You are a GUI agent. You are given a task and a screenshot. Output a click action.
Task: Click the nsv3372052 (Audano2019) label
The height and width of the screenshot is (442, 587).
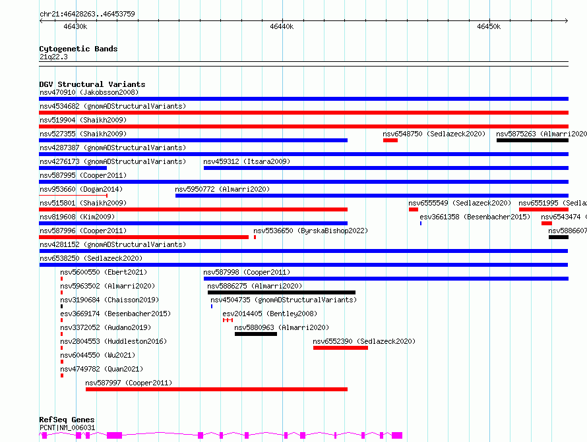click(x=106, y=327)
